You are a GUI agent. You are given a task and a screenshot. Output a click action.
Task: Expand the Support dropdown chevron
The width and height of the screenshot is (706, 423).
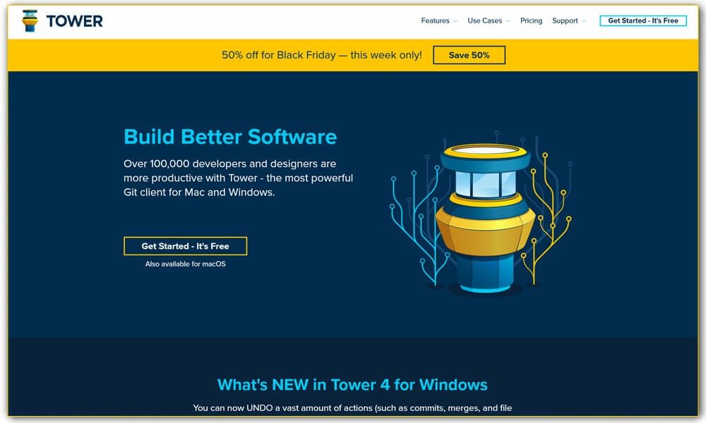[x=584, y=21]
